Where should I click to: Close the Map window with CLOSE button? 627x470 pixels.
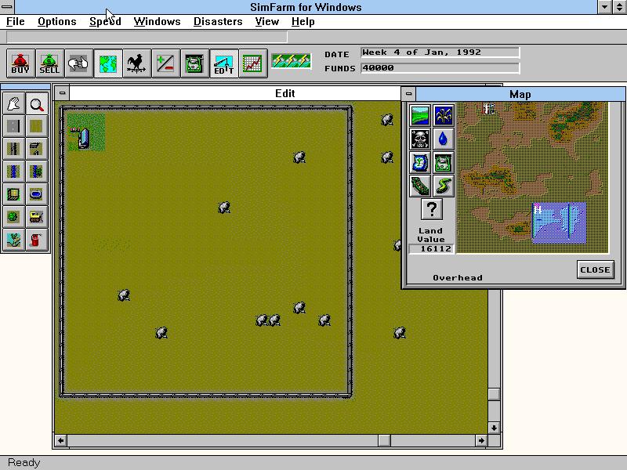[596, 269]
